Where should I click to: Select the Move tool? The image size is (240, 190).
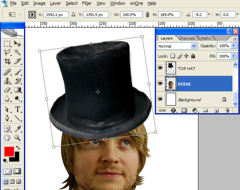click(17, 44)
